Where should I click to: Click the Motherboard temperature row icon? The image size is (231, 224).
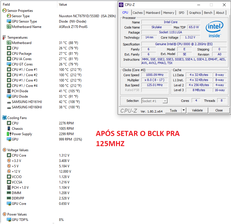point(9,43)
